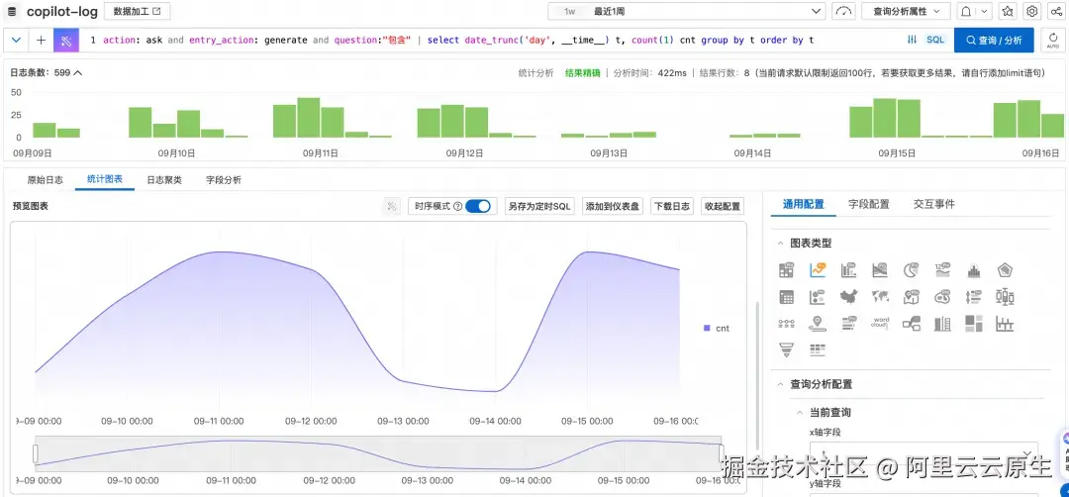Select the single-value number chart icon
Image resolution: width=1069 pixels, height=497 pixels.
click(943, 270)
